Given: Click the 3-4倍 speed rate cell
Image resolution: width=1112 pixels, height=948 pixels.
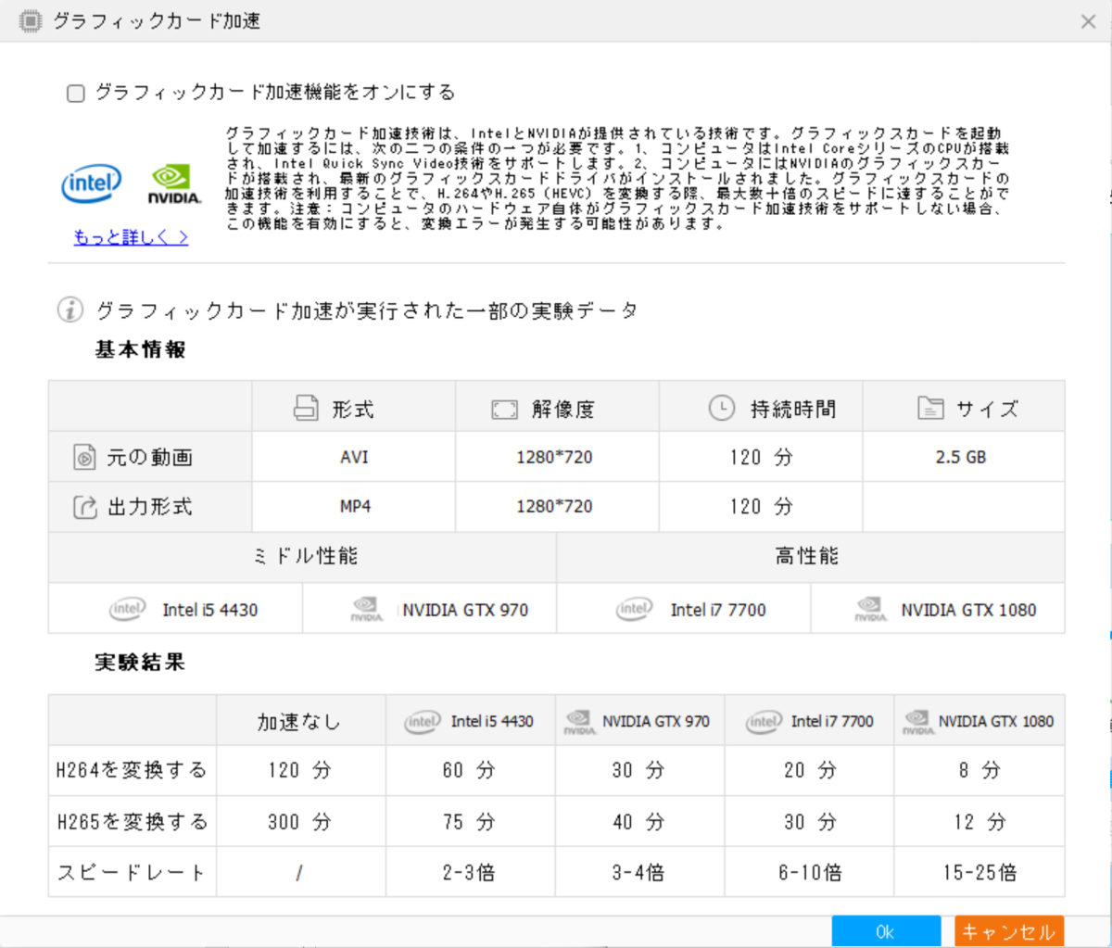Looking at the screenshot, I should pyautogui.click(x=639, y=872).
